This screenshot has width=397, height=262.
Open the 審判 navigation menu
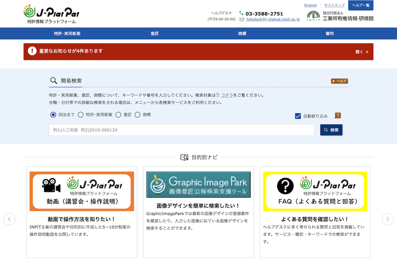tap(330, 34)
